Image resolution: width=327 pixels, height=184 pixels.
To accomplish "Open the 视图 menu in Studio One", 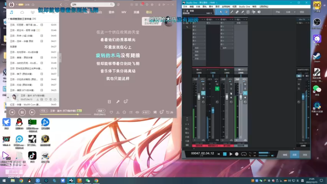I will click(x=234, y=7).
